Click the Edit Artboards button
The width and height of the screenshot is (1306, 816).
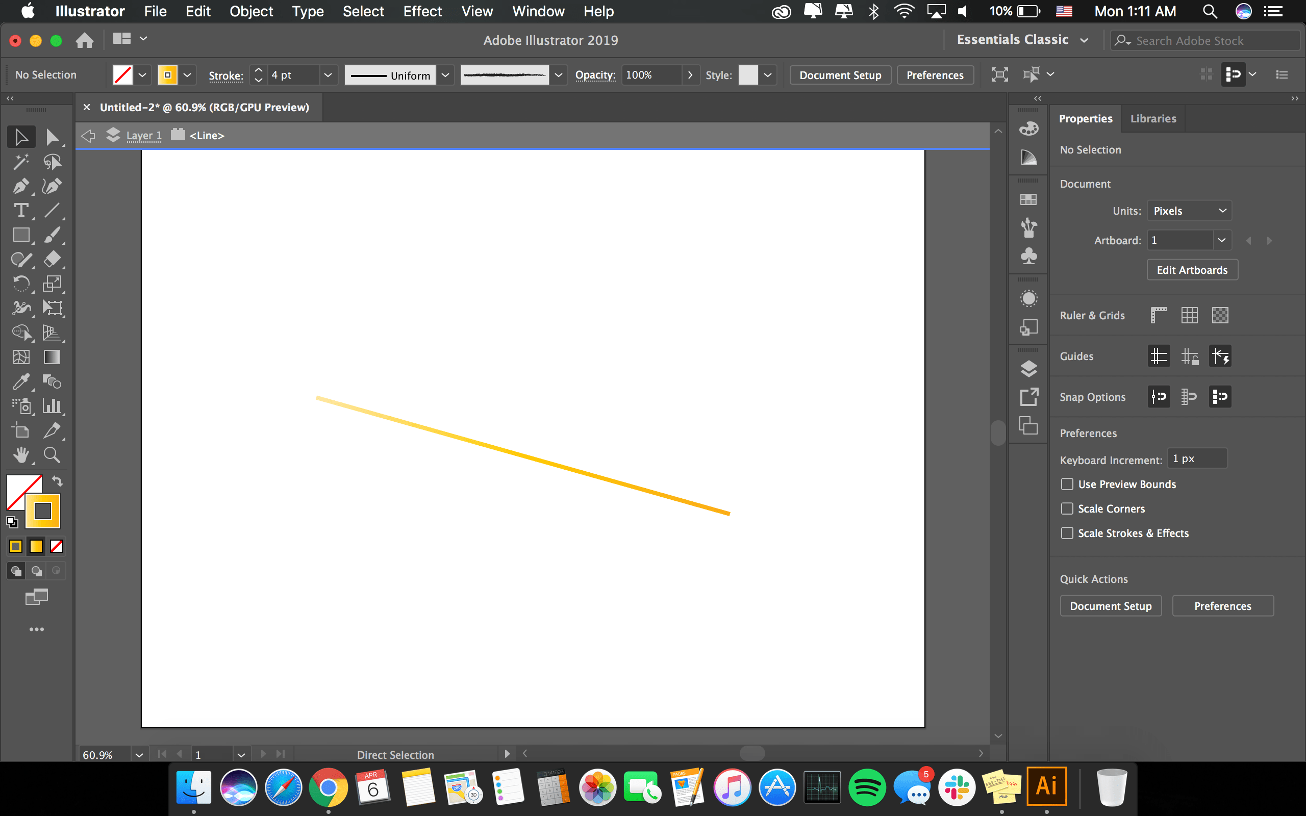coord(1192,269)
